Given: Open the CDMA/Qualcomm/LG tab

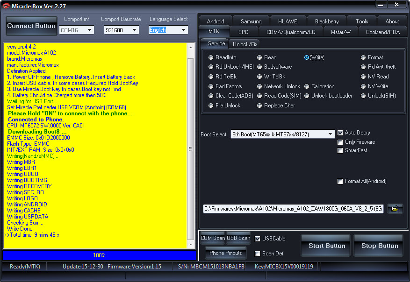Looking at the screenshot, I should (x=291, y=32).
